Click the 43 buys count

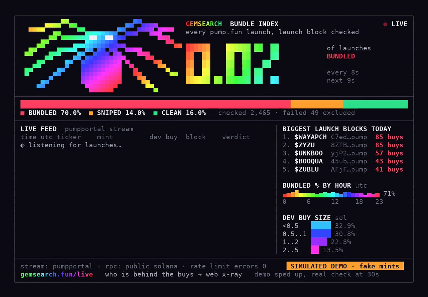coord(389,161)
